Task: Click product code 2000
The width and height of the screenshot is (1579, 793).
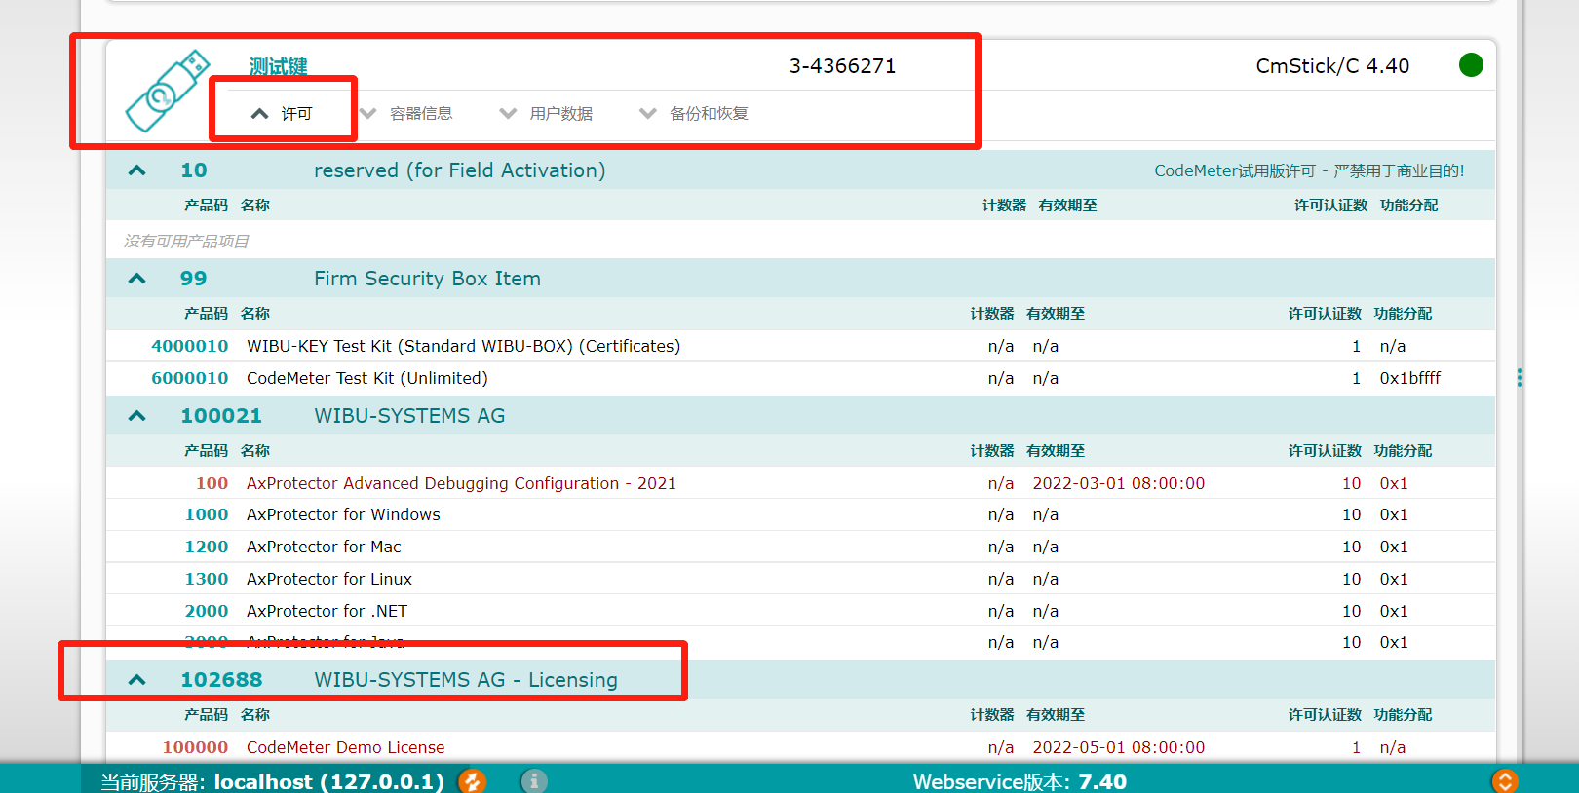Action: 207,611
